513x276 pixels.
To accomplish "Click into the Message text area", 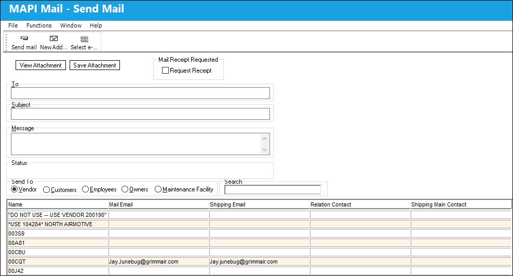I will (x=136, y=144).
